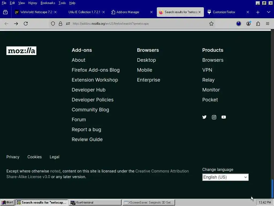Open Mozilla's Instagram page icon

[214, 117]
